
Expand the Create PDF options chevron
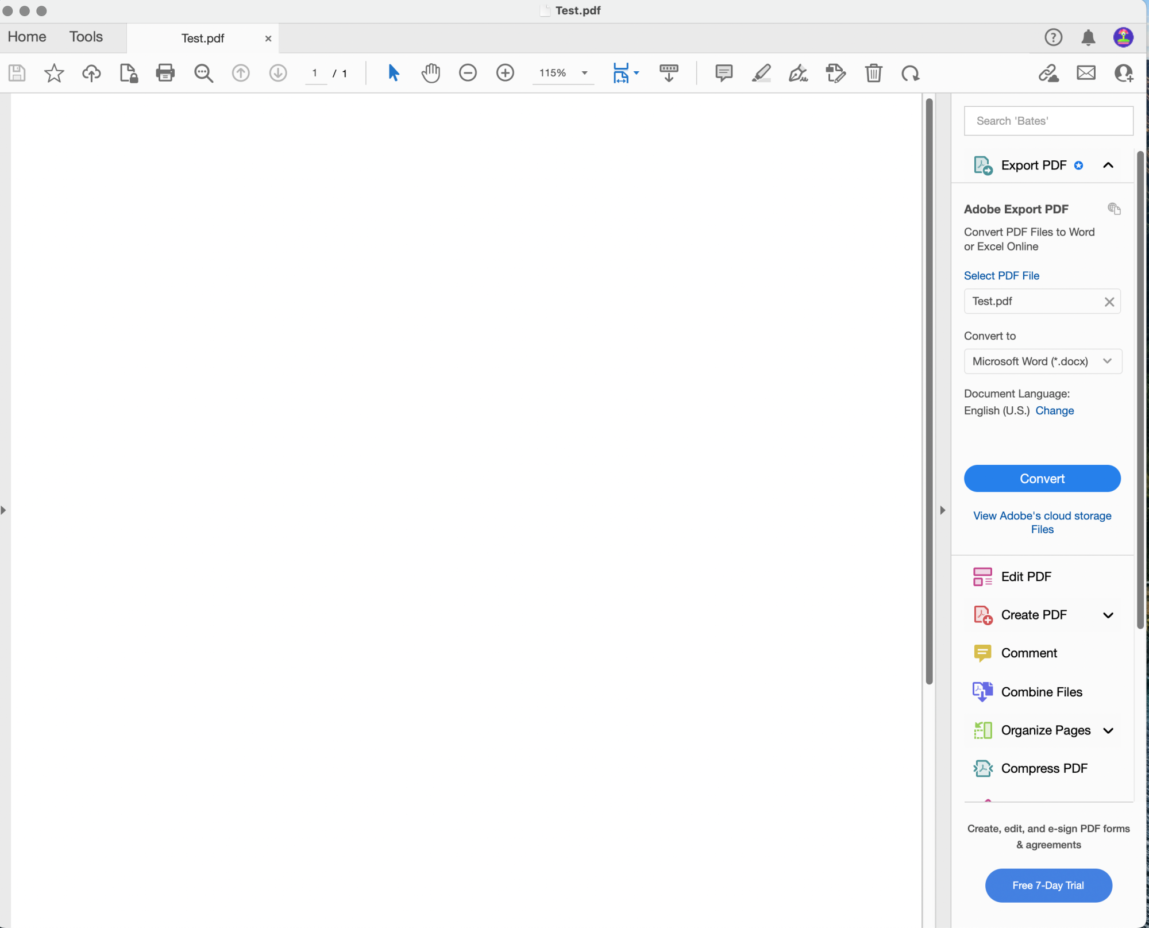[1108, 615]
